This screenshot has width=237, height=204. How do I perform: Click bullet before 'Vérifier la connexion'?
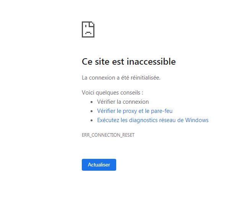[92, 102]
